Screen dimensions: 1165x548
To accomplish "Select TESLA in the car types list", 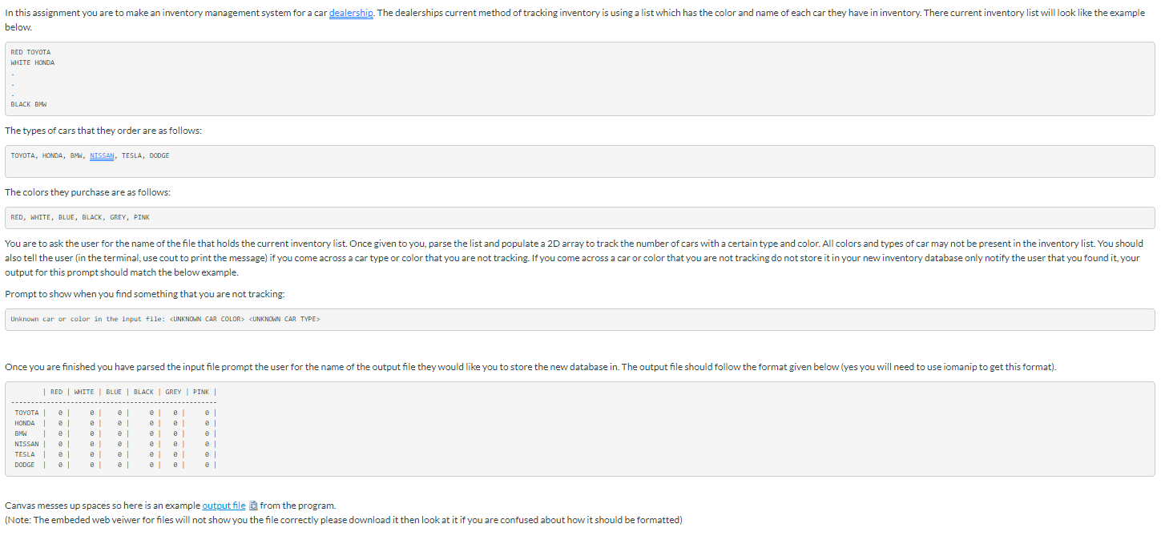I will click(132, 155).
